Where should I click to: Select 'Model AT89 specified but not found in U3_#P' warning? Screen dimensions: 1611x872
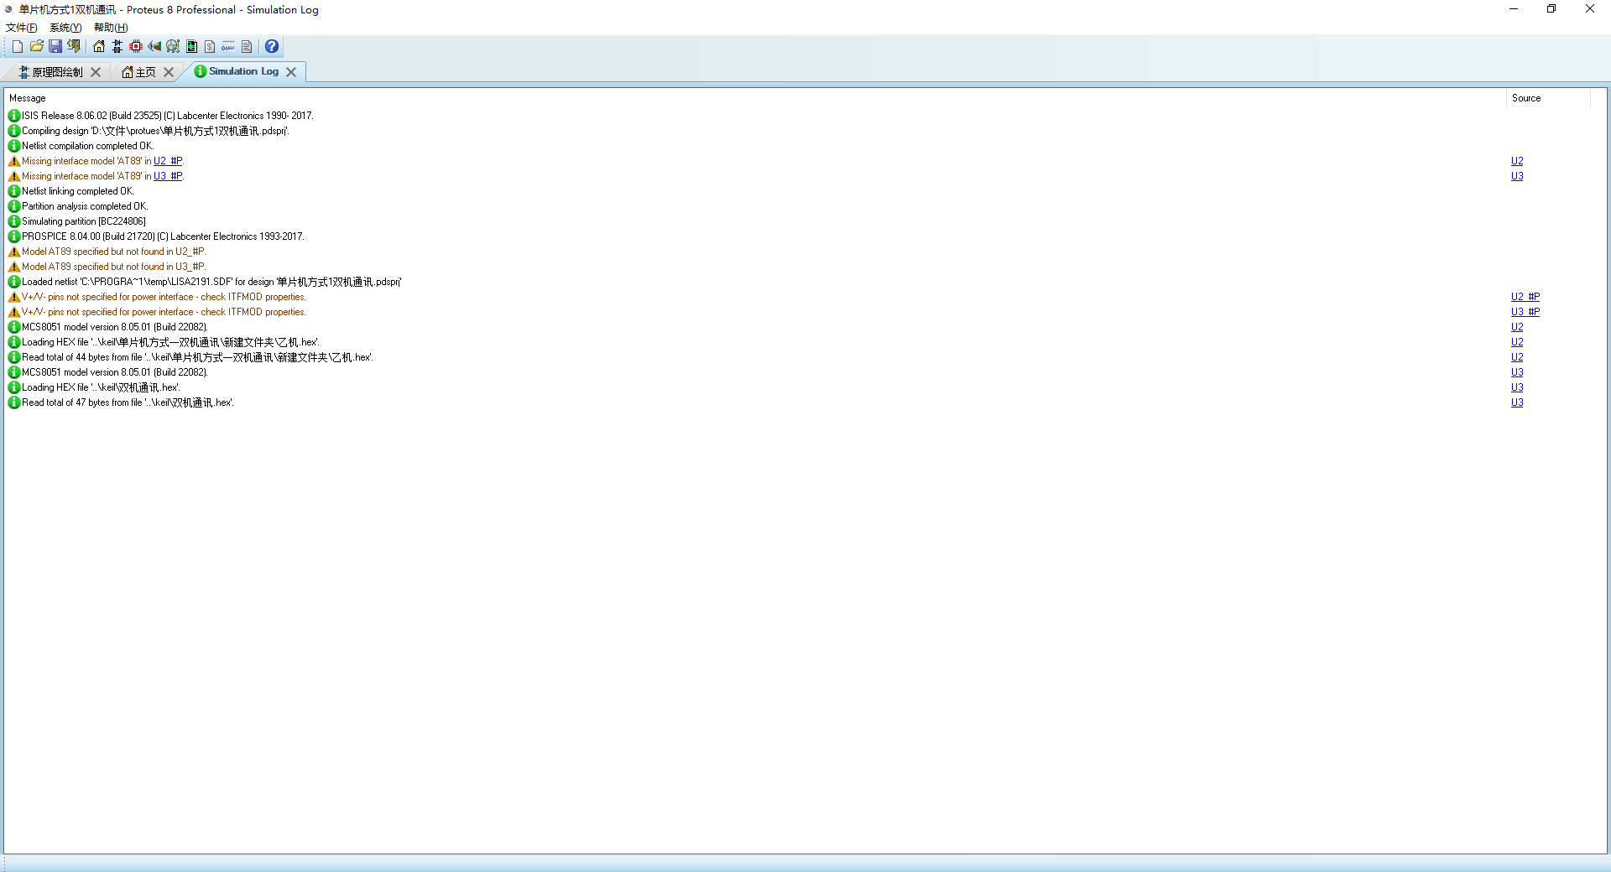click(113, 267)
